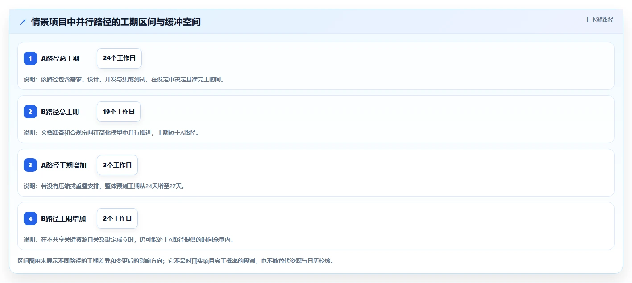Click the number 3 badge for A路径工期增加
The height and width of the screenshot is (283, 632).
pyautogui.click(x=30, y=165)
